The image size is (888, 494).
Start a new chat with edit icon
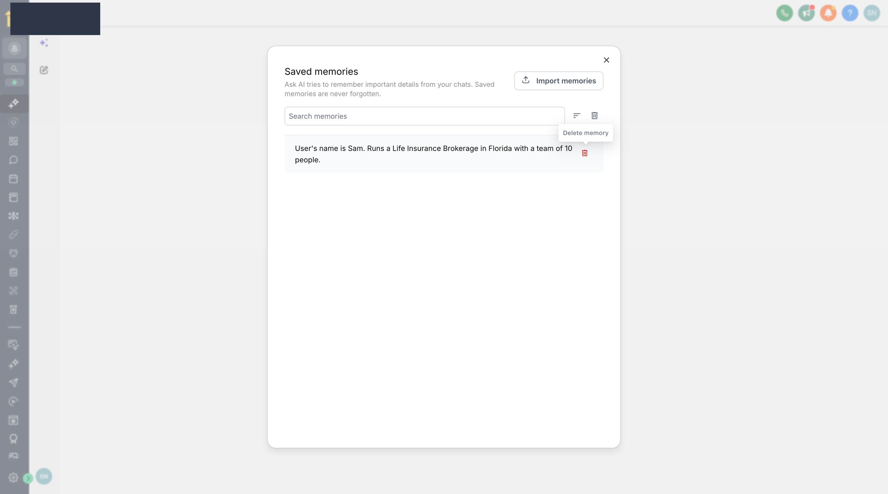[x=44, y=70]
